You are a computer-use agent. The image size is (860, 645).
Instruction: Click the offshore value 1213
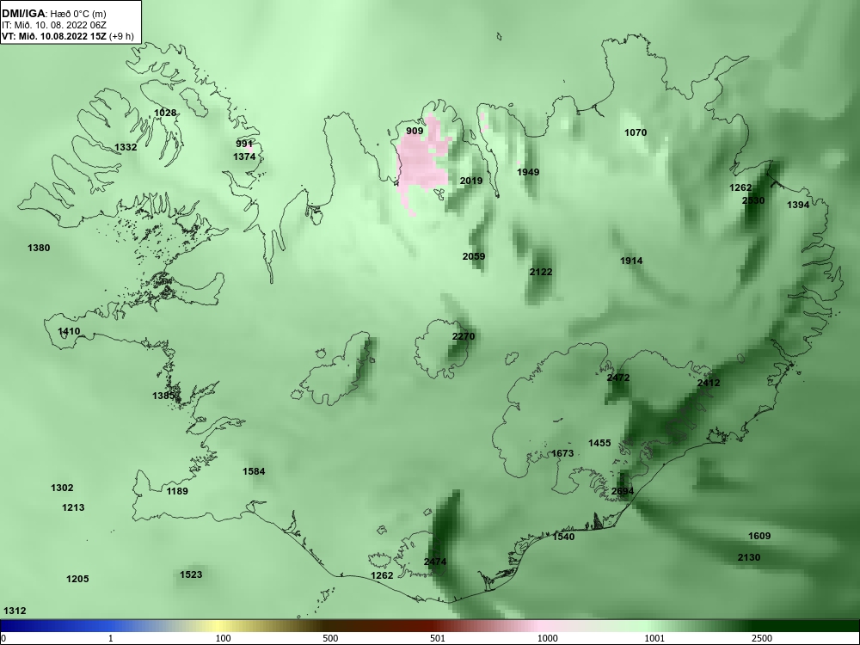[x=73, y=508]
